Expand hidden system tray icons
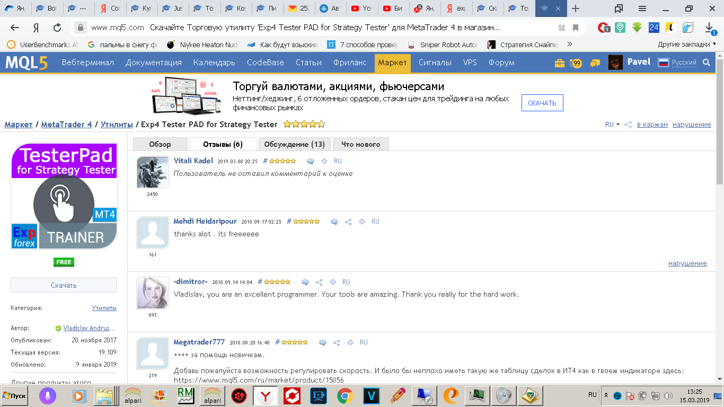724x407 pixels. (x=606, y=395)
